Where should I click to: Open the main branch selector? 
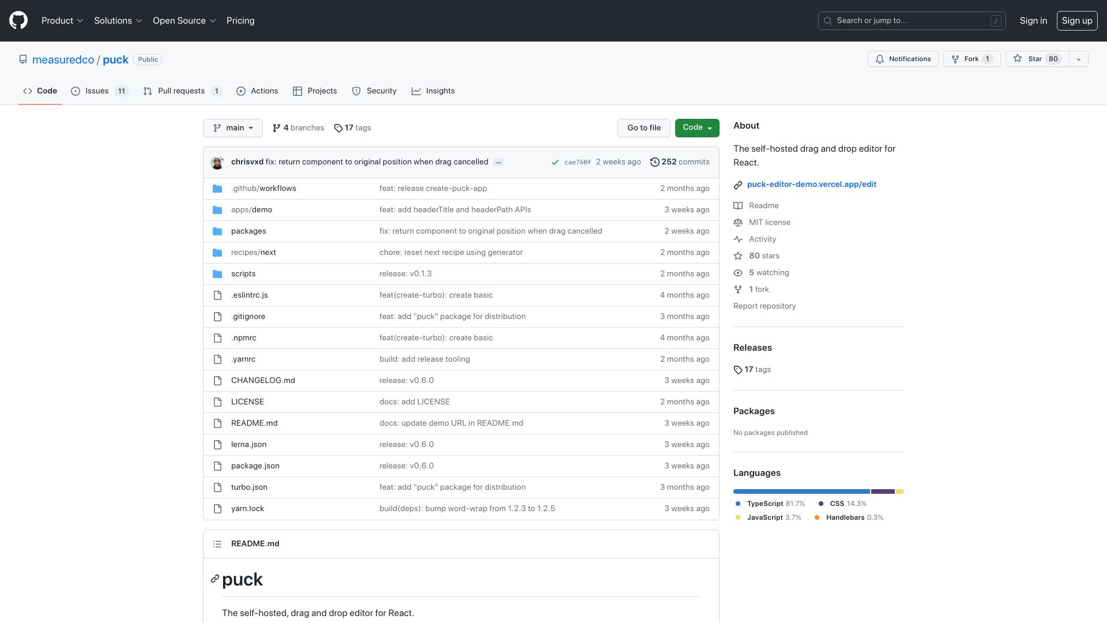pyautogui.click(x=233, y=128)
